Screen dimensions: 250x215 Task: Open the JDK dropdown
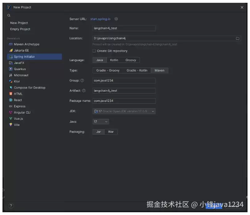point(124,111)
